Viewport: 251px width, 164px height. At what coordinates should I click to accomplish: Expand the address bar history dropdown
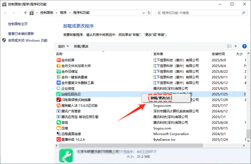144,13
